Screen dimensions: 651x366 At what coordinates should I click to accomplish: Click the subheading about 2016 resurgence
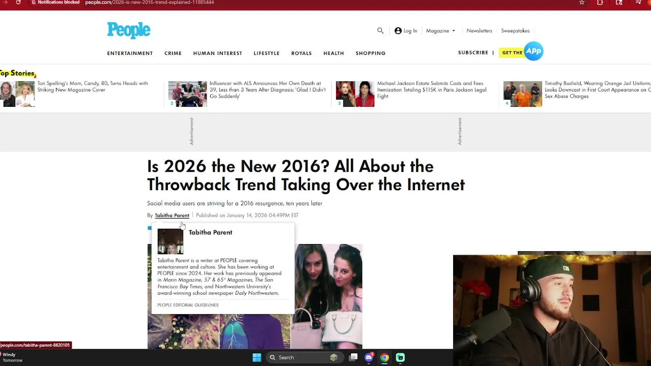click(x=234, y=203)
